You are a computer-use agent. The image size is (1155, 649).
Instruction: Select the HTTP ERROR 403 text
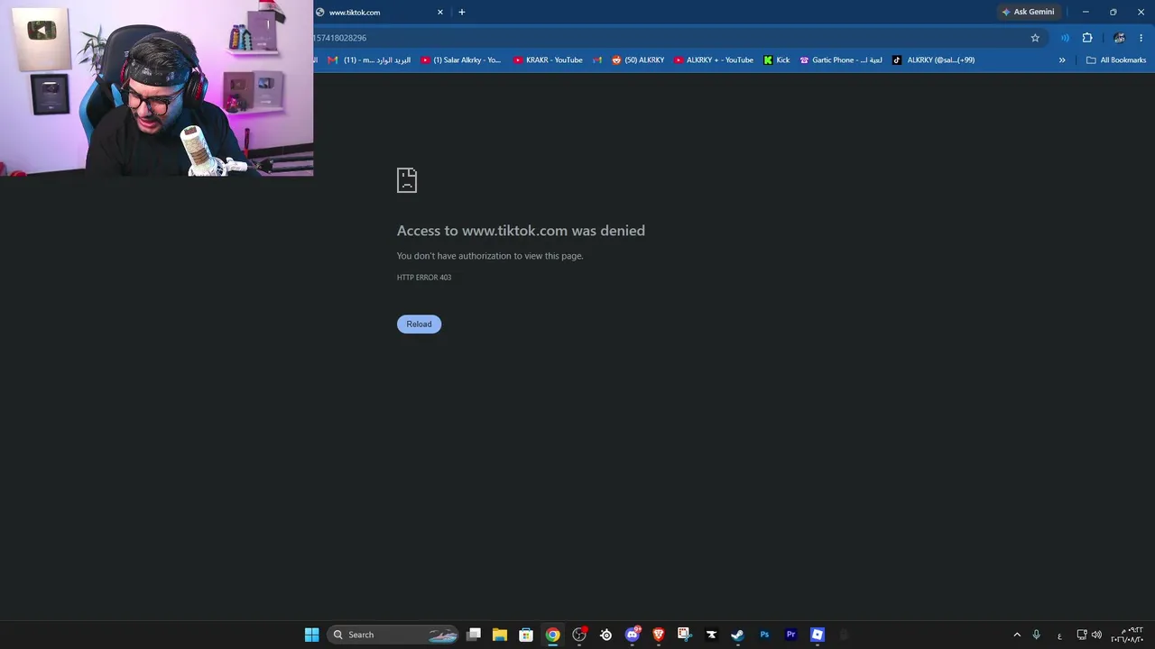tap(424, 278)
